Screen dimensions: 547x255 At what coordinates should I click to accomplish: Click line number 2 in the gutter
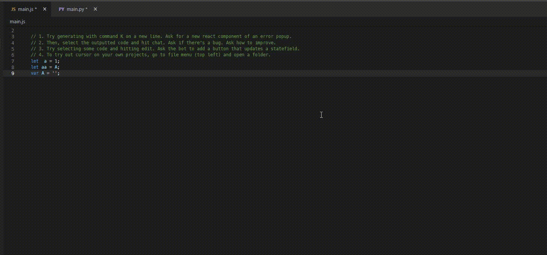click(x=13, y=31)
